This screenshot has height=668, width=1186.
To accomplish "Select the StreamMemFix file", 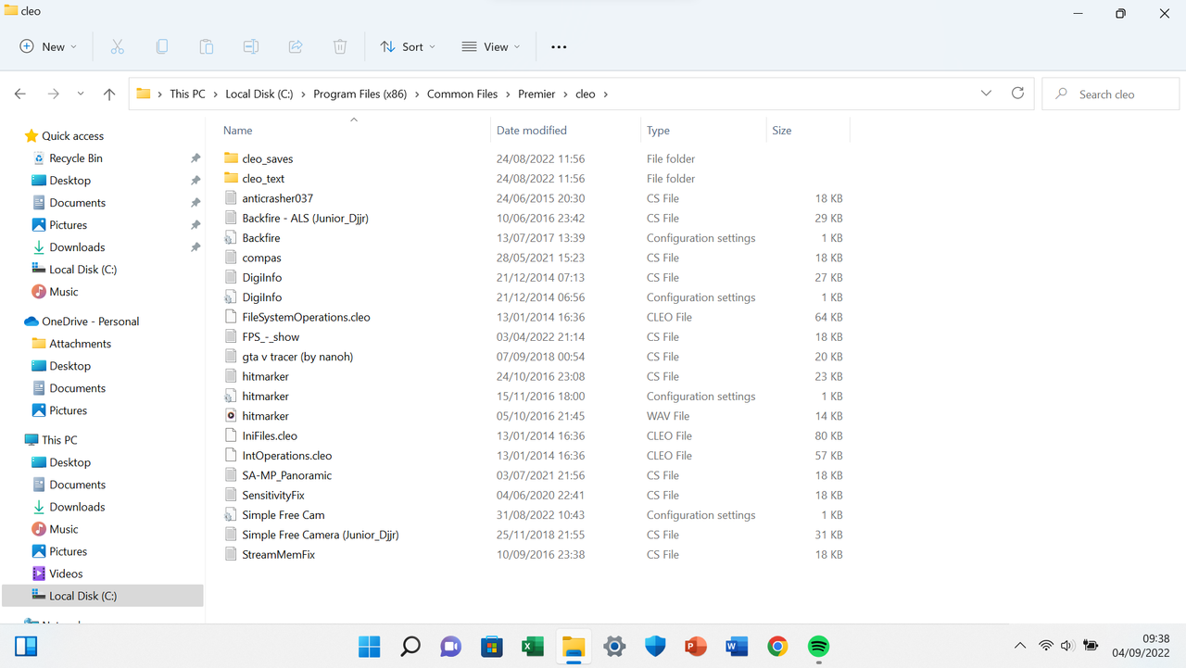I will (x=278, y=554).
